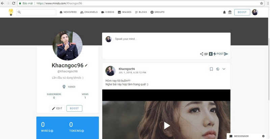Click the Edit profile button
Screen dimensions: 270x139
tap(57, 108)
